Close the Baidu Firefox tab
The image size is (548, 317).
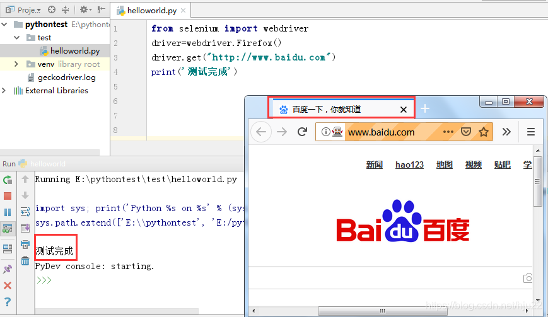(x=404, y=110)
